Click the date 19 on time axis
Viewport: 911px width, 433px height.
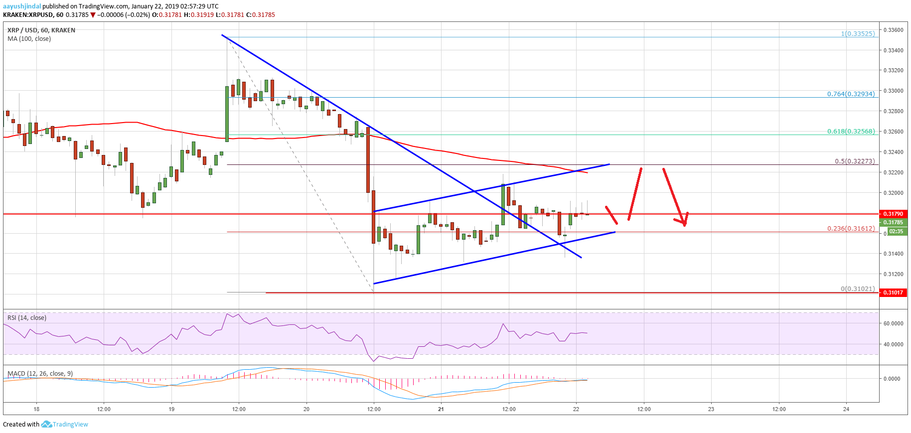pos(171,409)
